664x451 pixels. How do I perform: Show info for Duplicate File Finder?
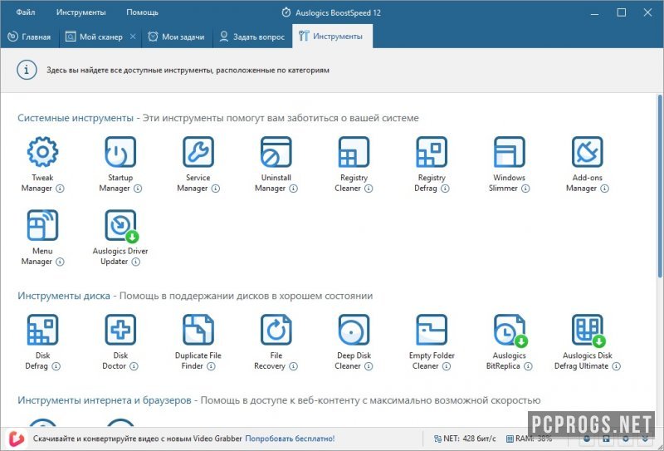pos(212,366)
